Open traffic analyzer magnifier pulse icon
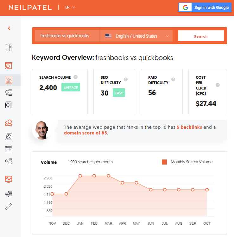The image size is (234, 237). tap(9, 137)
